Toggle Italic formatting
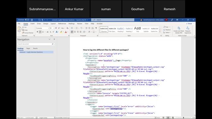Viewport: 212px width, 119px height. [x=40, y=32]
